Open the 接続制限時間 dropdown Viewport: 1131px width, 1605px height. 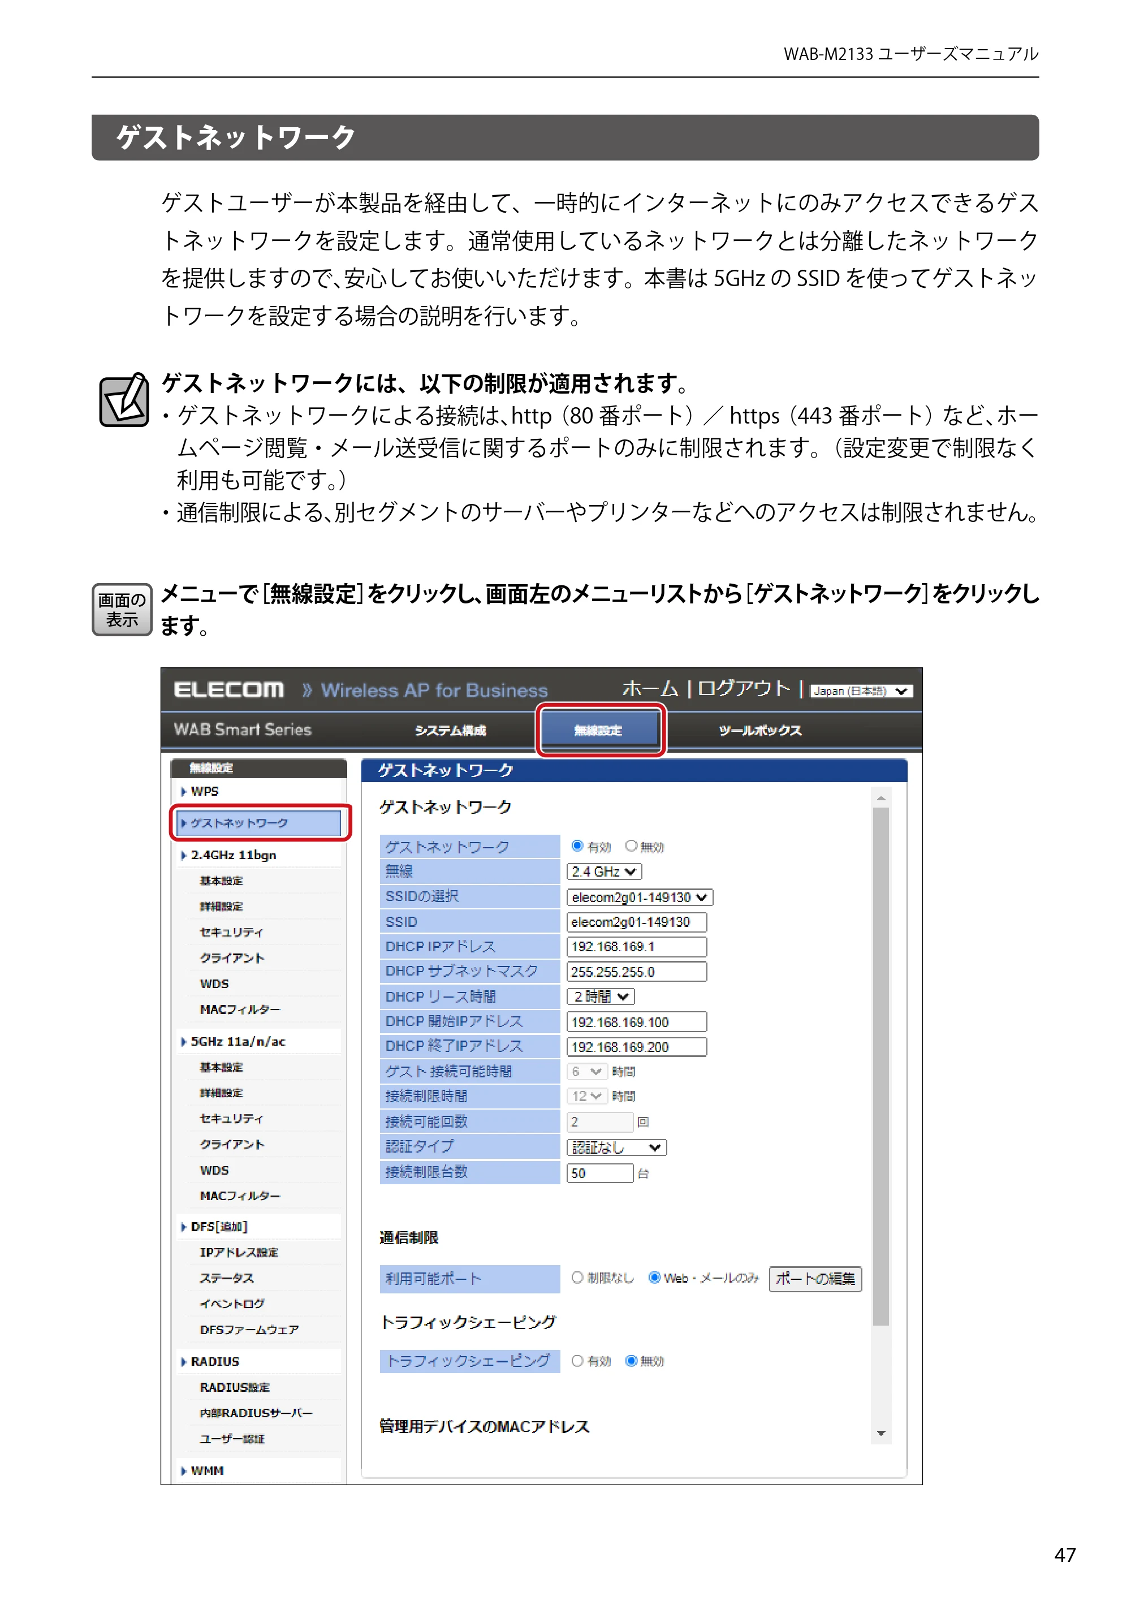(586, 1097)
